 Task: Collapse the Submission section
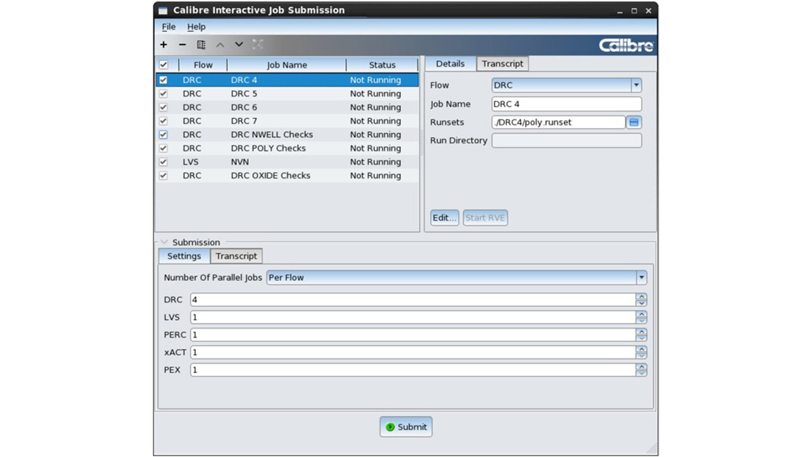click(x=164, y=242)
